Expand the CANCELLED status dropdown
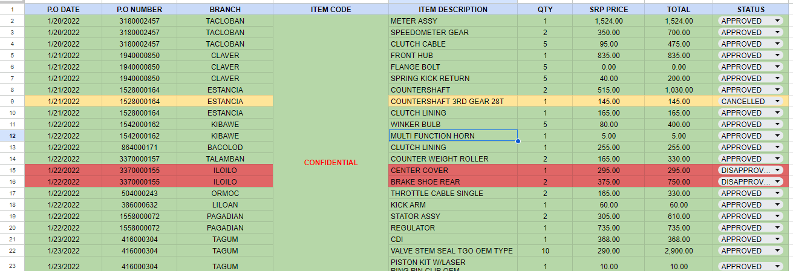Image resolution: width=793 pixels, height=271 pixels. click(777, 102)
